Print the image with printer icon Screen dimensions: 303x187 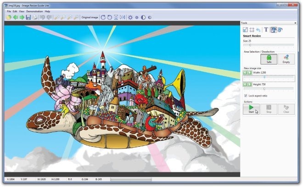pyautogui.click(x=35, y=17)
